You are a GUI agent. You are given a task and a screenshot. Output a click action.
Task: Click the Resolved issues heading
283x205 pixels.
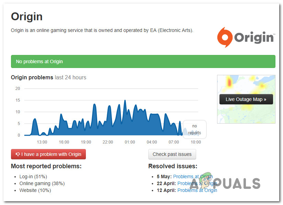coord(173,166)
